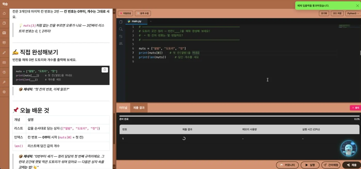This screenshot has width=361, height=169.
Task: Open the home icon in left sidebar
Action: (x=4, y=13)
